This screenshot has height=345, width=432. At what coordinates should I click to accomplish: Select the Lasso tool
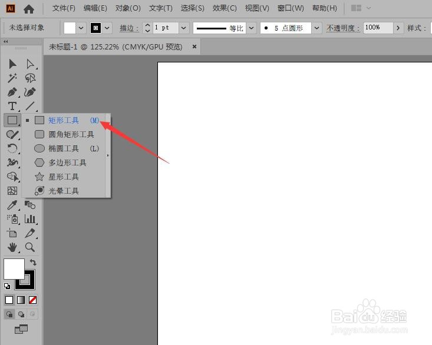click(x=30, y=78)
